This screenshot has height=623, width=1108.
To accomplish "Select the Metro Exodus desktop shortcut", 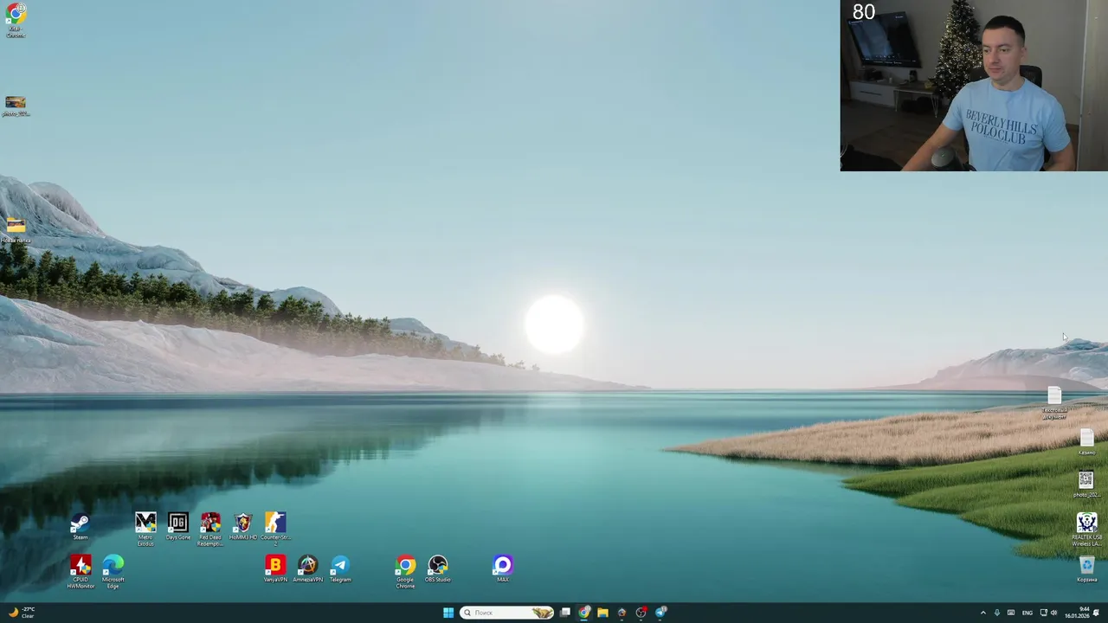I will pyautogui.click(x=145, y=528).
